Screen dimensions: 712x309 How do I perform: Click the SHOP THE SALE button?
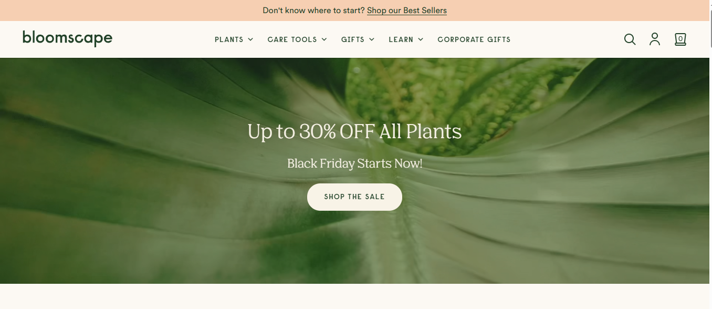point(354,197)
